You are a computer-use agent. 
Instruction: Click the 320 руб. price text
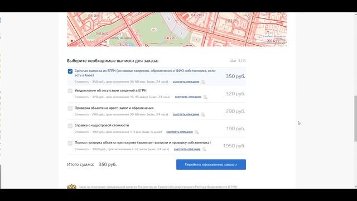pyautogui.click(x=235, y=94)
